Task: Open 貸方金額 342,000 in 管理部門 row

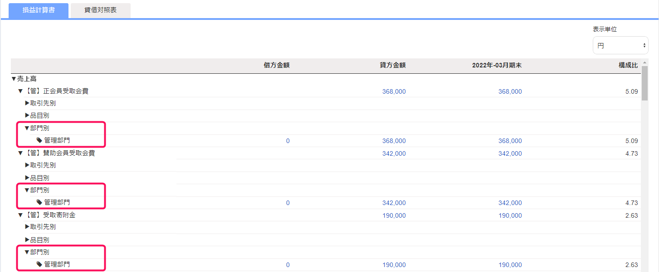Action: point(394,203)
